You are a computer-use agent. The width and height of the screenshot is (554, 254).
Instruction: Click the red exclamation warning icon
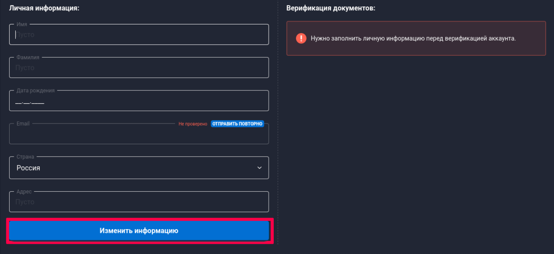(x=301, y=38)
